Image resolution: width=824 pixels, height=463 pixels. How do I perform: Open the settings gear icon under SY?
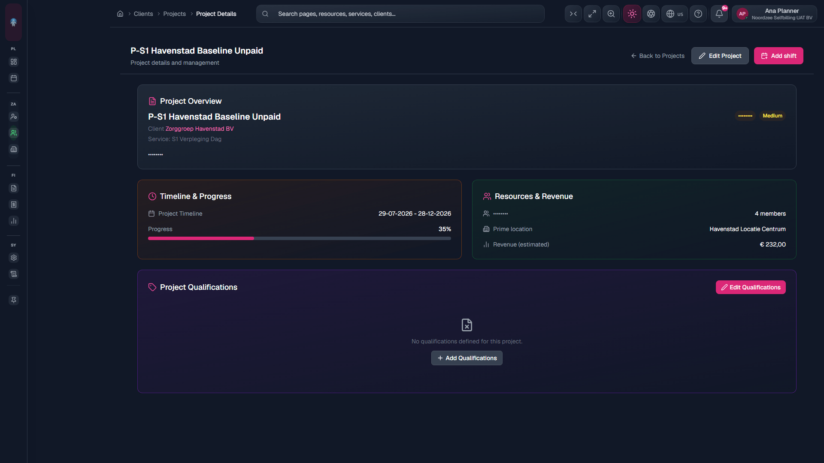[x=14, y=258]
